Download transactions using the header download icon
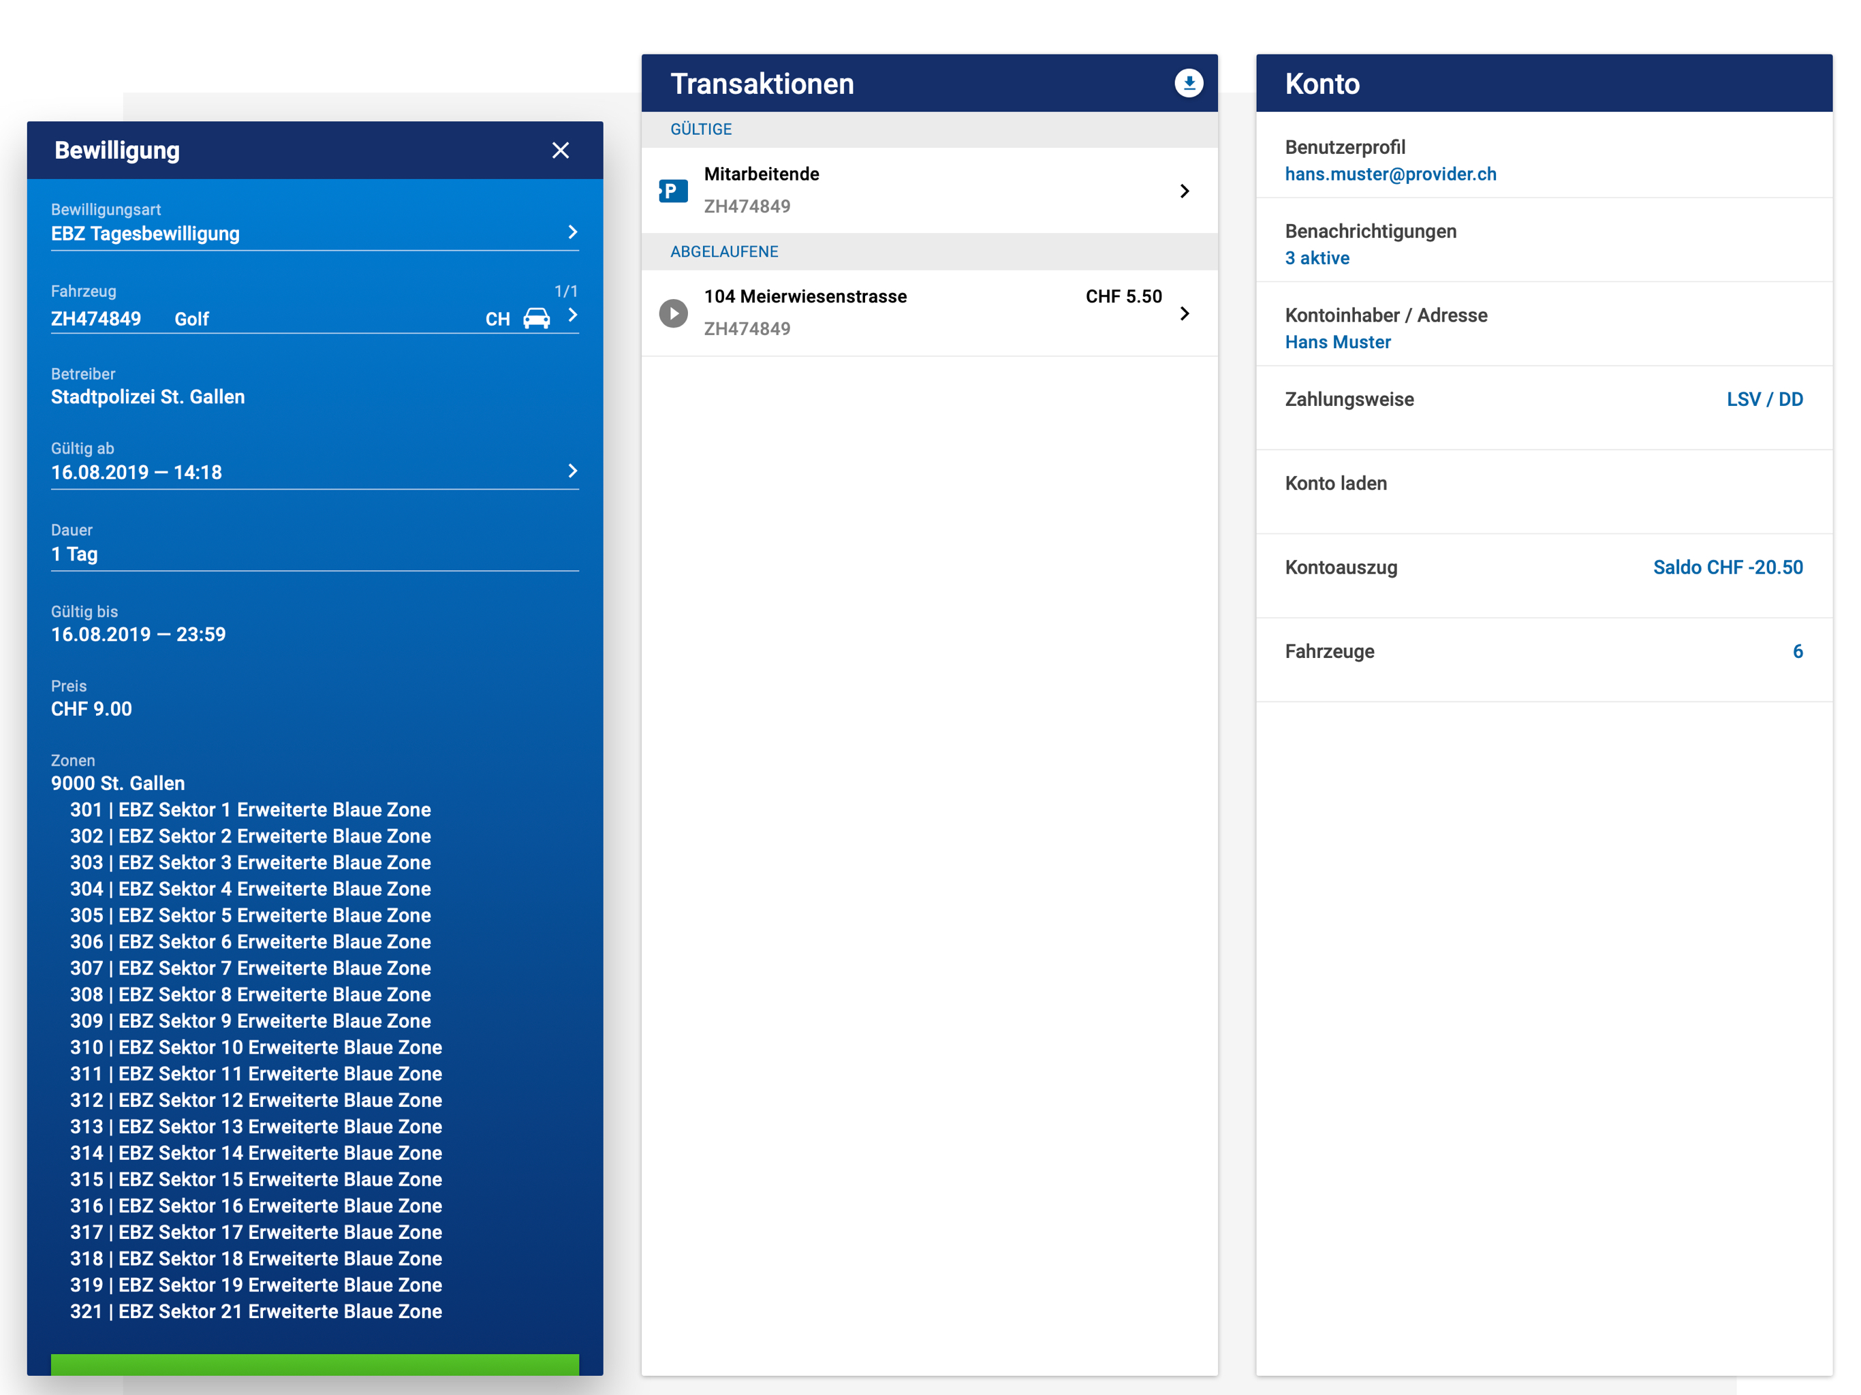1861x1395 pixels. pos(1188,83)
